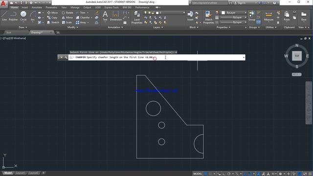Select the Text annotation tool
Viewport: 313px width, 176px height.
click(105, 16)
